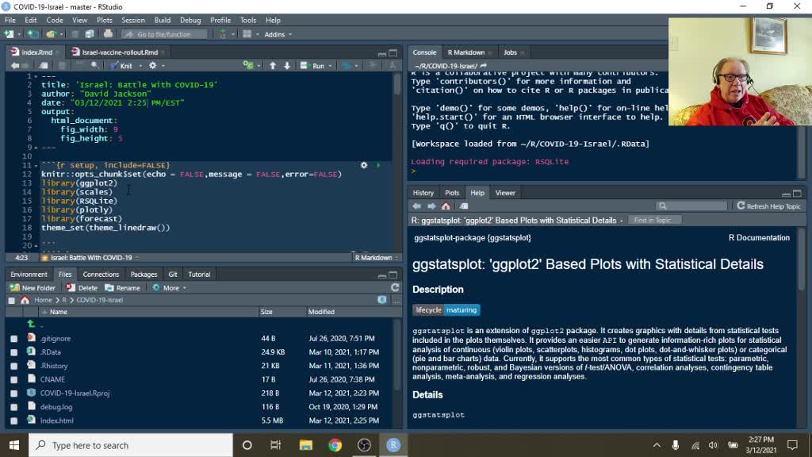The image size is (812, 457).
Task: Click Show Help in New Window icon
Action: point(463,206)
